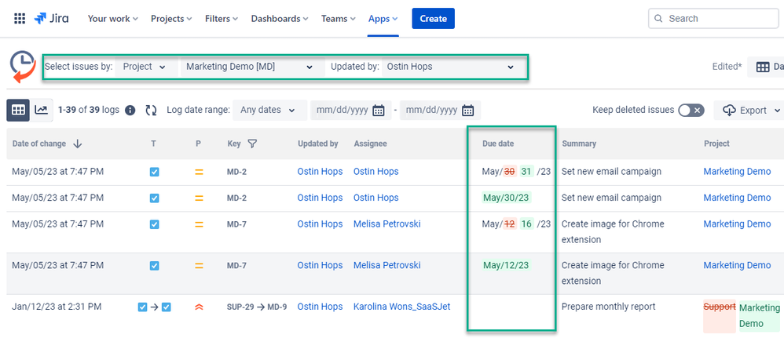The height and width of the screenshot is (338, 784).
Task: Open the Filters menu
Action: pyautogui.click(x=222, y=19)
